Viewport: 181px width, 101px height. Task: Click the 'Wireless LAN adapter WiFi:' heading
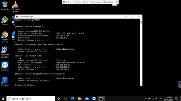click(29, 56)
